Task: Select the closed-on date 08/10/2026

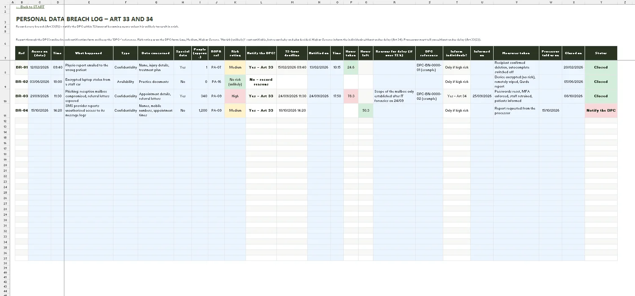Action: tap(573, 96)
